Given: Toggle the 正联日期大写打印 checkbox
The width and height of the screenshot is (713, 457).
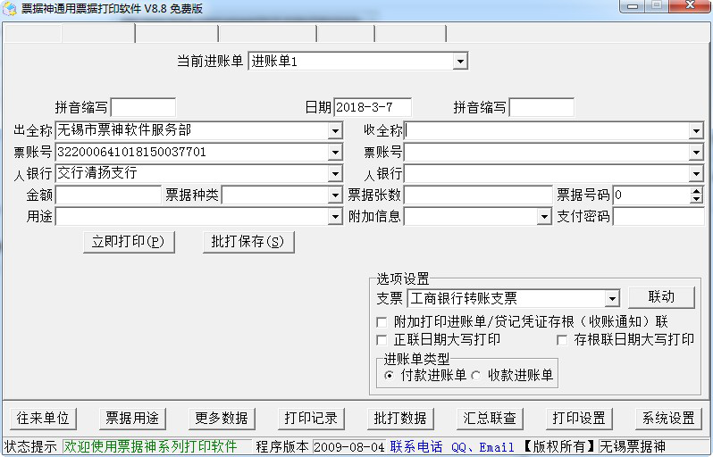Looking at the screenshot, I should (382, 340).
